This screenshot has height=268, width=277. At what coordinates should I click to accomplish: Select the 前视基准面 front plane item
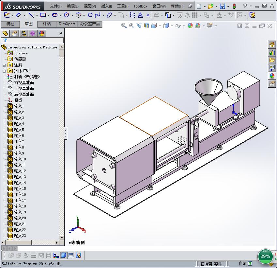pyautogui.click(x=24, y=82)
